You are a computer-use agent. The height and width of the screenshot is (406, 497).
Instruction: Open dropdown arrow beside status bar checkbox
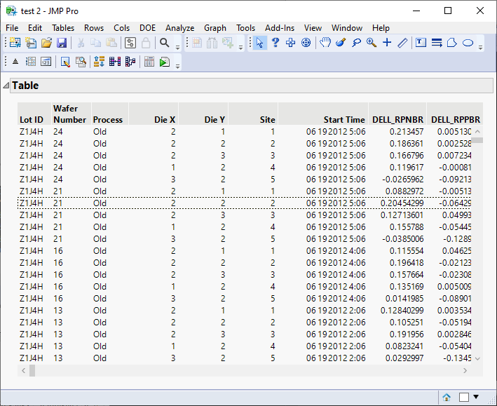(475, 397)
